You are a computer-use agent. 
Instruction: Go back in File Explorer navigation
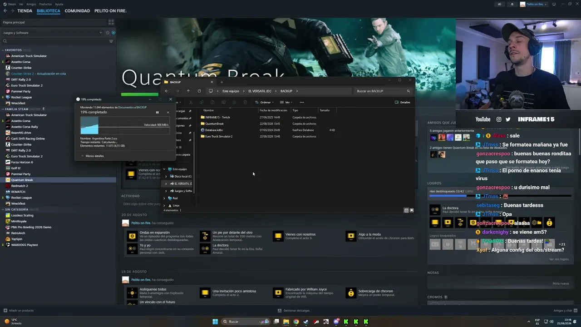166,91
